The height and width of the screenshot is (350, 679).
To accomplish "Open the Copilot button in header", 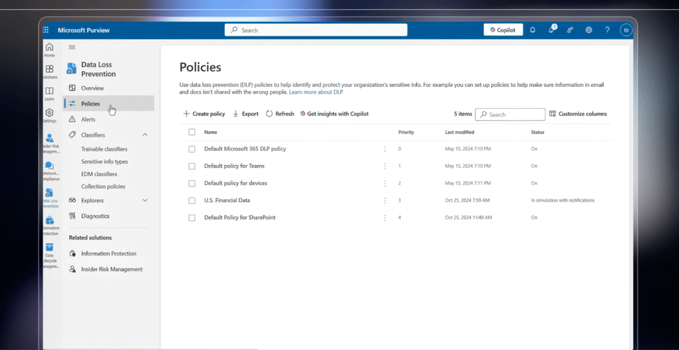I will pyautogui.click(x=503, y=30).
